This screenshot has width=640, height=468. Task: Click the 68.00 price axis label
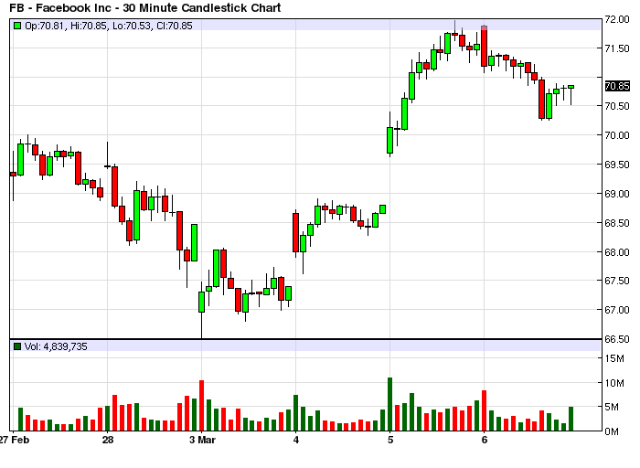tap(617, 251)
